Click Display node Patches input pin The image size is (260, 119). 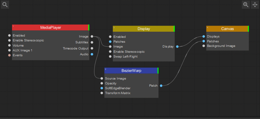pyautogui.click(x=110, y=42)
